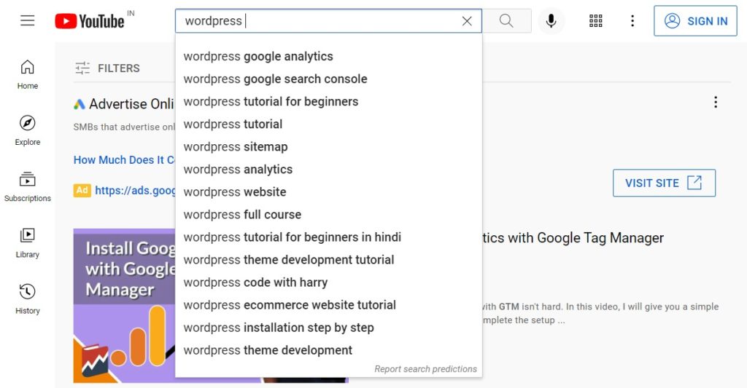Viewport: 747px width, 388px height.
Task: Select suggestion "wordpress tutorial for beginners"
Action: pyautogui.click(x=271, y=102)
